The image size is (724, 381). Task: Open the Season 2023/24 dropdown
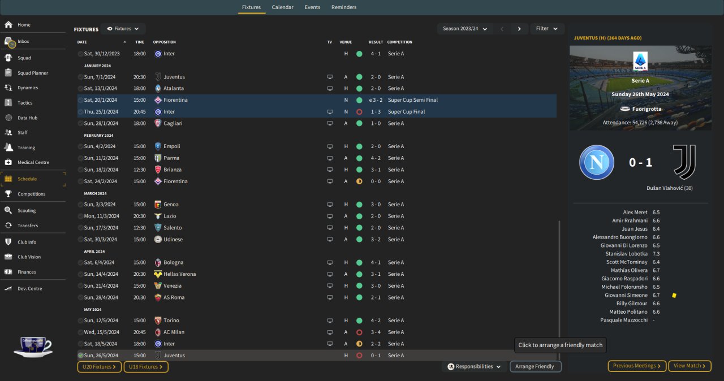click(464, 29)
